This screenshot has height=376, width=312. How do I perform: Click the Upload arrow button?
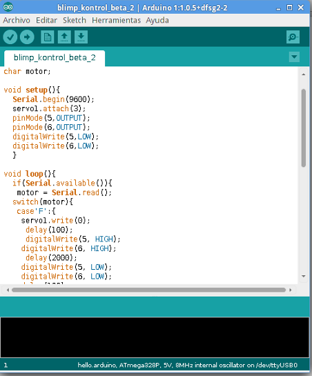(x=27, y=37)
